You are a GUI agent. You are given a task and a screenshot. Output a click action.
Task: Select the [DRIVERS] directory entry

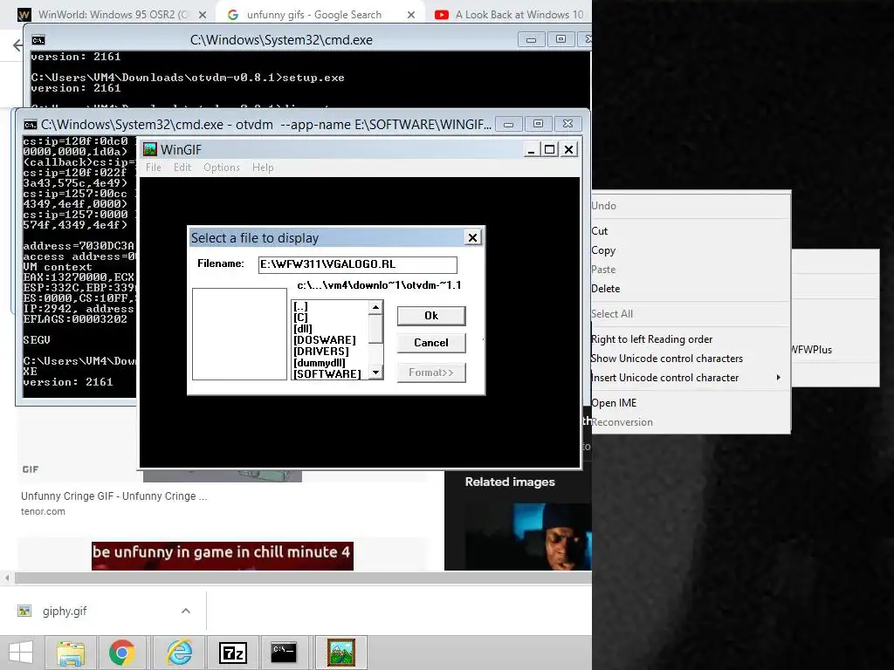pyautogui.click(x=321, y=352)
